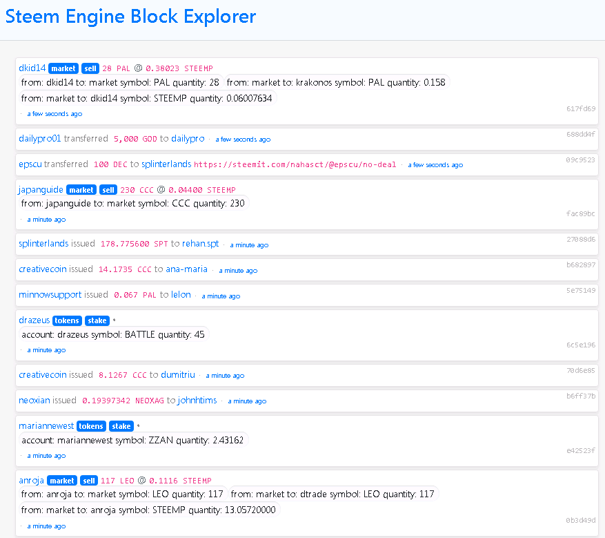Open transaction hash 6c5e196

click(x=581, y=345)
